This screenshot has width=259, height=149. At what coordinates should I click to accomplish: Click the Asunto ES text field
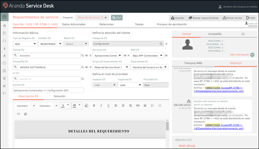[x=48, y=90]
